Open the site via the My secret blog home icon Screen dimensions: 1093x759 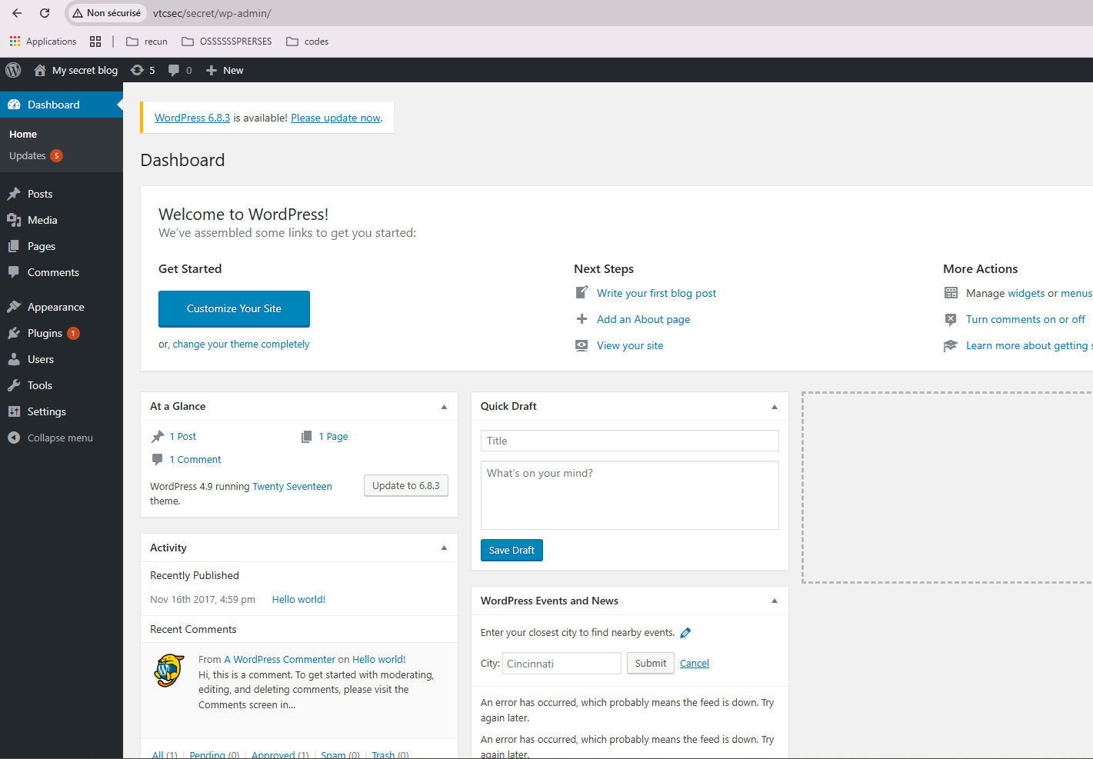tap(39, 70)
